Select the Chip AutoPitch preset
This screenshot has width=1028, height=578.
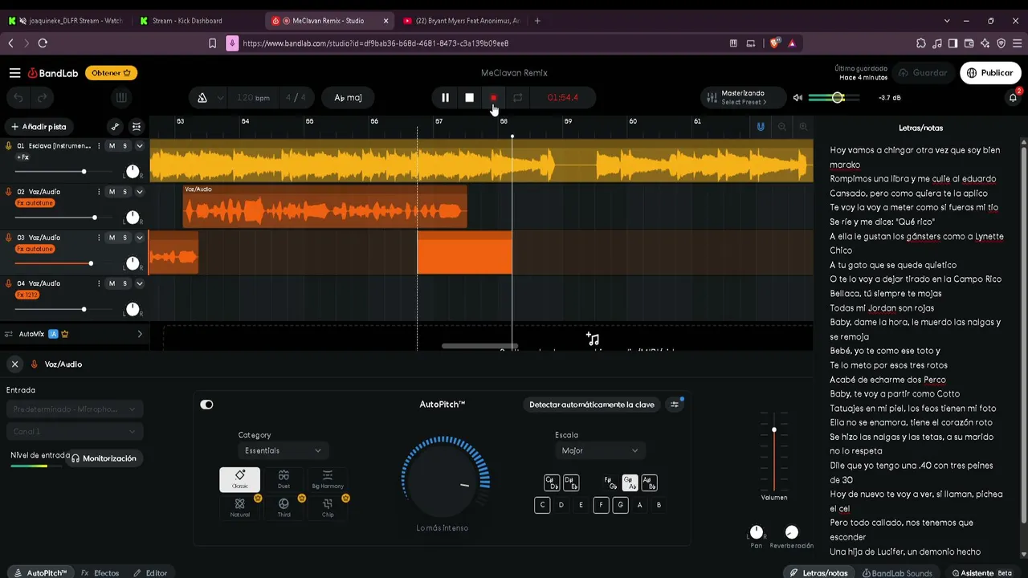(x=328, y=507)
